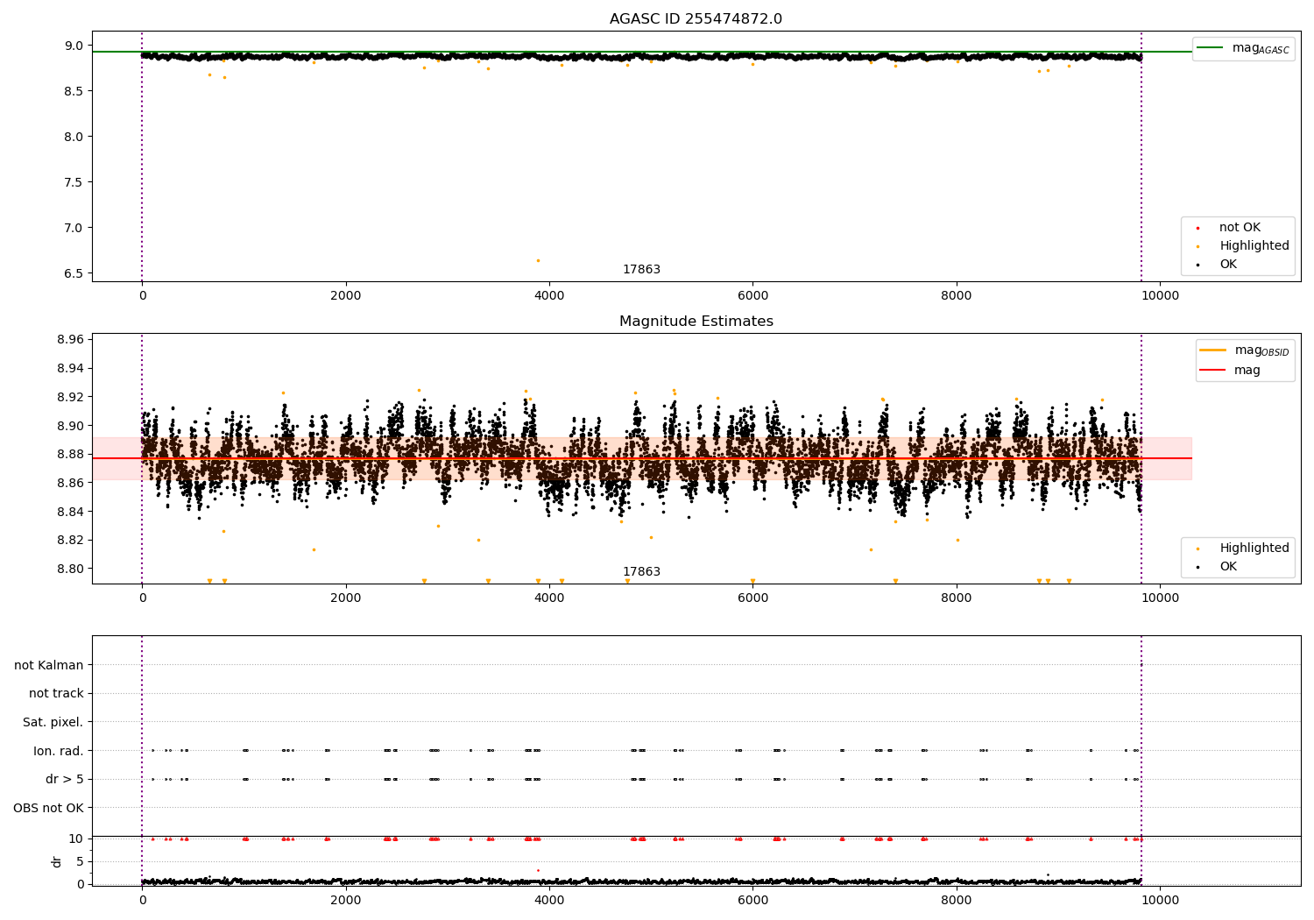
Task: Click the "17863" annotation in the middle plot
Action: pos(641,572)
